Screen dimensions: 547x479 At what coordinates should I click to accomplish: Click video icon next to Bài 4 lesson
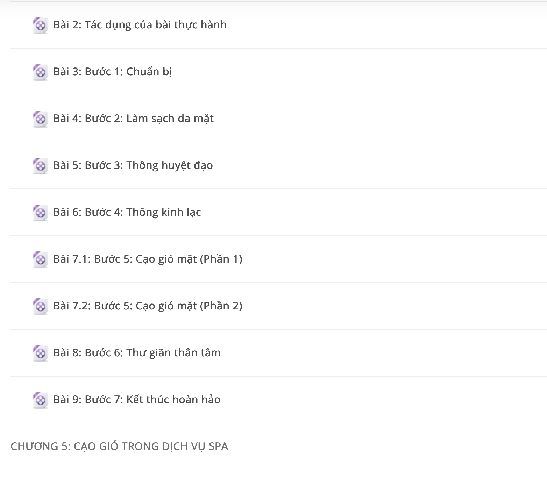tap(40, 119)
